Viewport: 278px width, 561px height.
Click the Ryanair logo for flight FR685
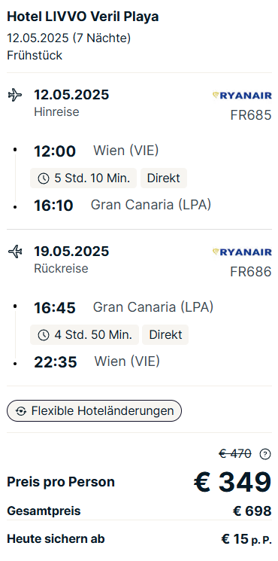point(242,95)
